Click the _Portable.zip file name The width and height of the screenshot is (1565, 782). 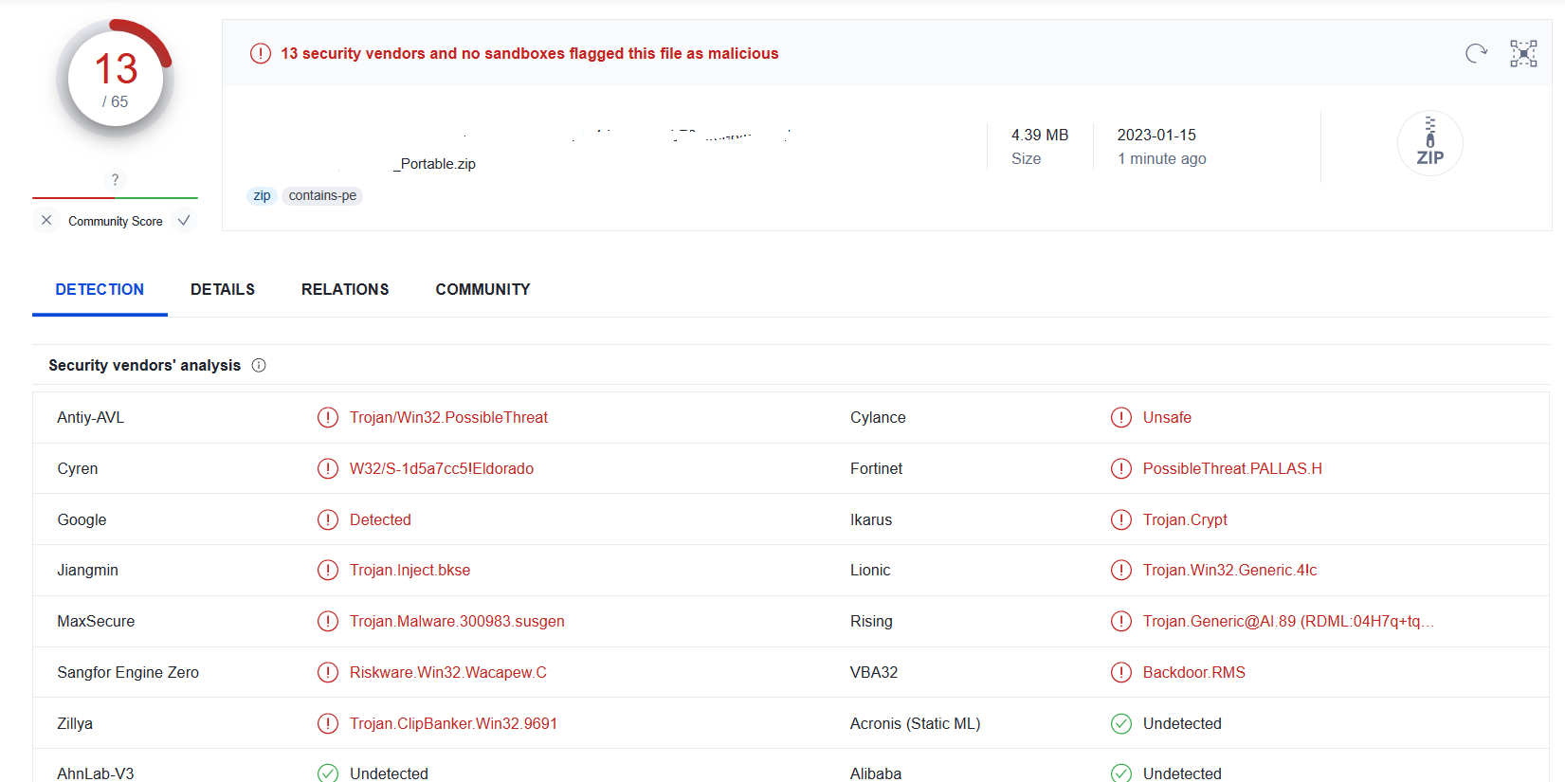435,164
